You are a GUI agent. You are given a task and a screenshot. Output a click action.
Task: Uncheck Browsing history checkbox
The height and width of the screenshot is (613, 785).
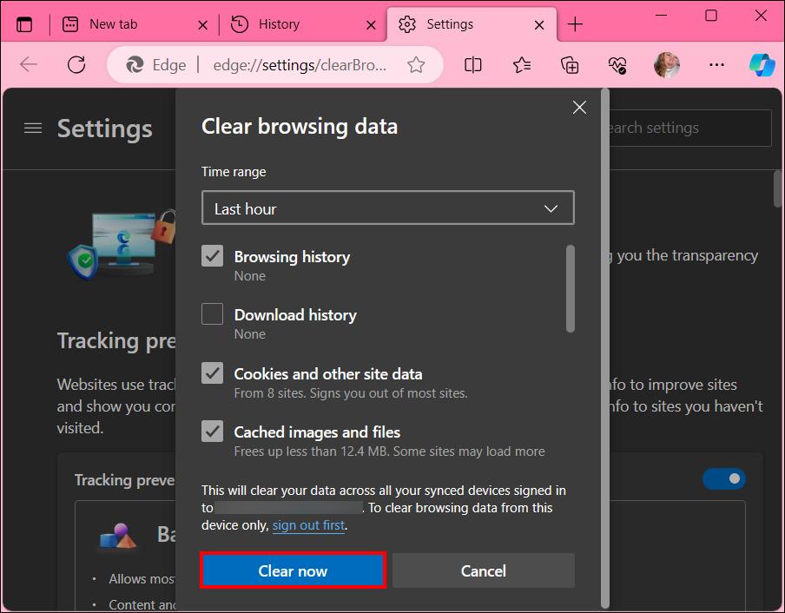(212, 256)
